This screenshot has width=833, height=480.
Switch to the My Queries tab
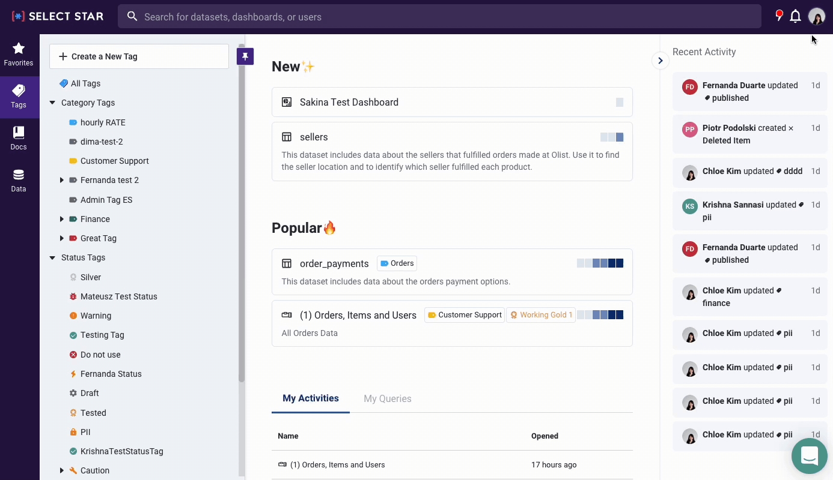387,398
